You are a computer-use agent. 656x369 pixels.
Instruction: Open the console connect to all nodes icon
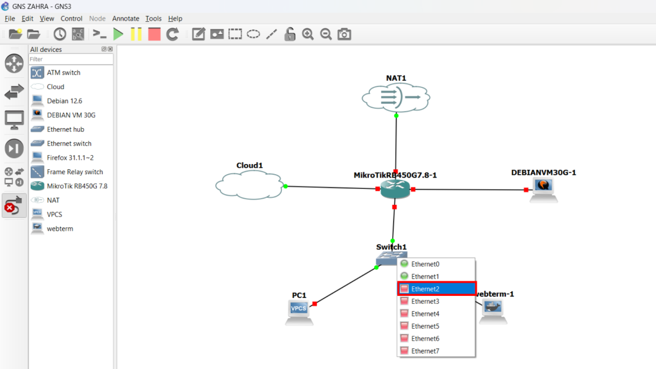click(x=99, y=35)
